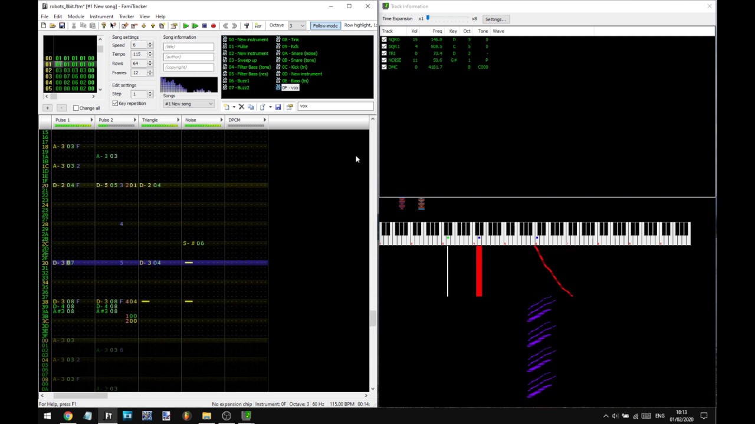Screen dimensions: 755x424
Task: Adjust the Frames spinner arrows
Action: (x=150, y=72)
